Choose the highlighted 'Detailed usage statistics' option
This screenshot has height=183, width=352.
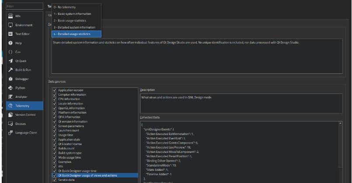[77, 34]
